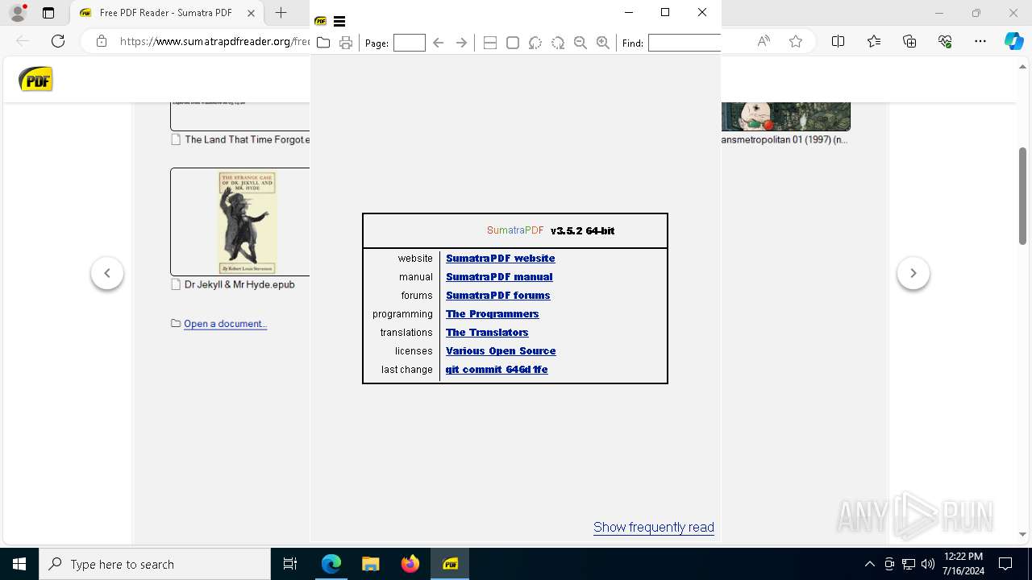Select Fit Width continuous view icon
The image size is (1032, 580).
490,43
